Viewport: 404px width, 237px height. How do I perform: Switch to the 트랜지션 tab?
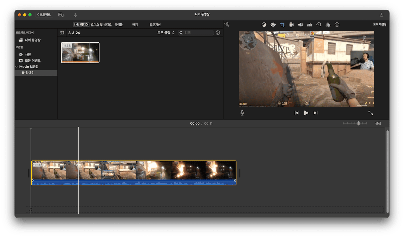tap(155, 25)
